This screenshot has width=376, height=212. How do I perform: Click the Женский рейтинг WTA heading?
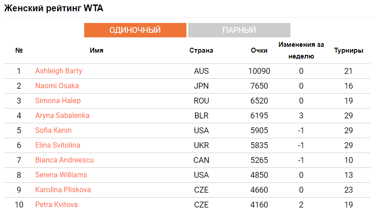(54, 9)
